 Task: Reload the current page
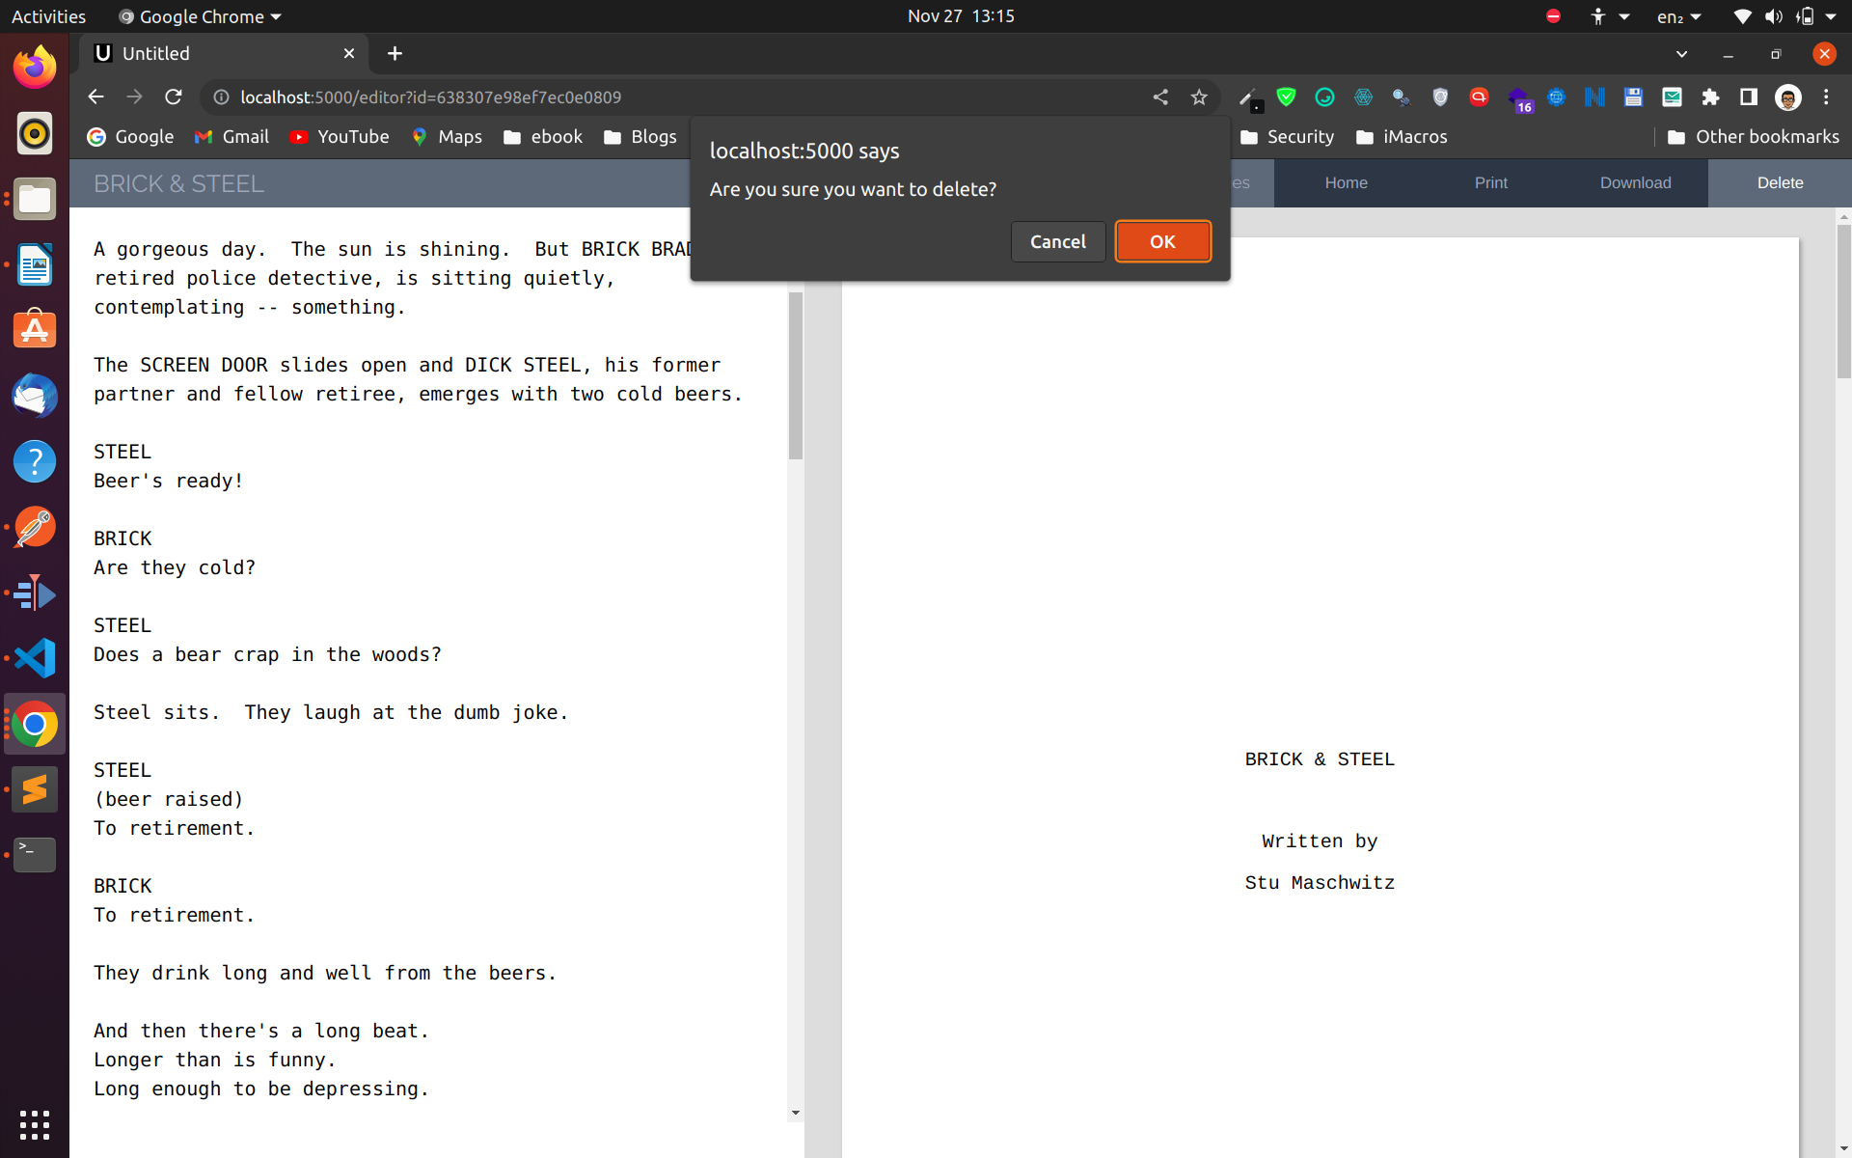click(174, 96)
